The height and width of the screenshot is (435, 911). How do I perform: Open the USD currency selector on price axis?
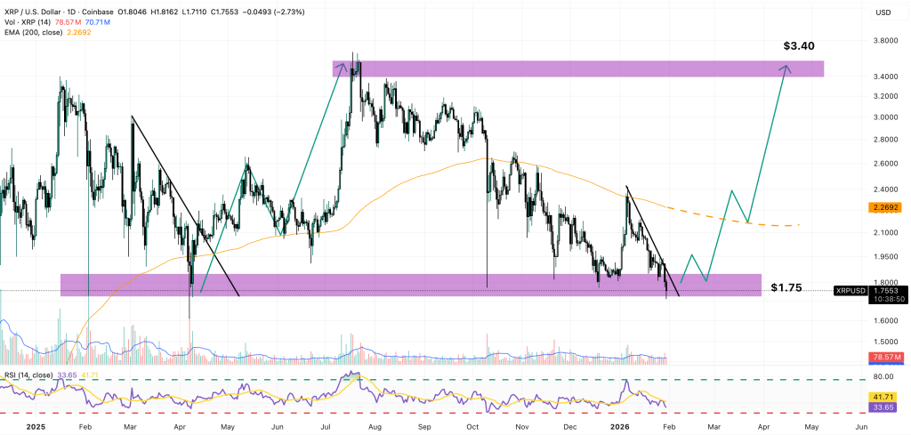(x=883, y=13)
